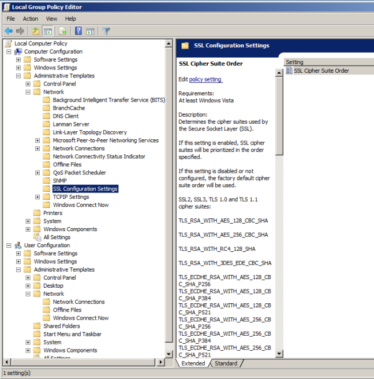Click the DNS Client folder icon

(x=46, y=116)
